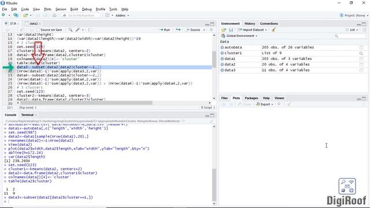Click the document outline icon in editor toolbar
This screenshot has width=370, height=208.
coord(211,29)
